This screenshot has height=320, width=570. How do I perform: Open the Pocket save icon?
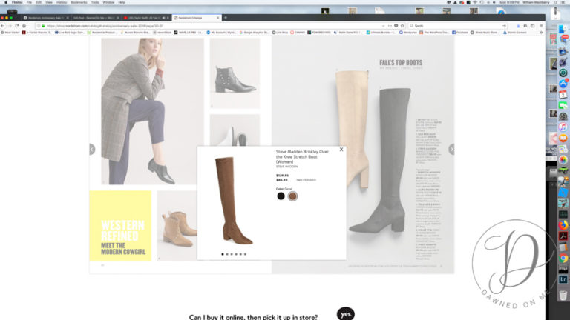click(x=396, y=26)
